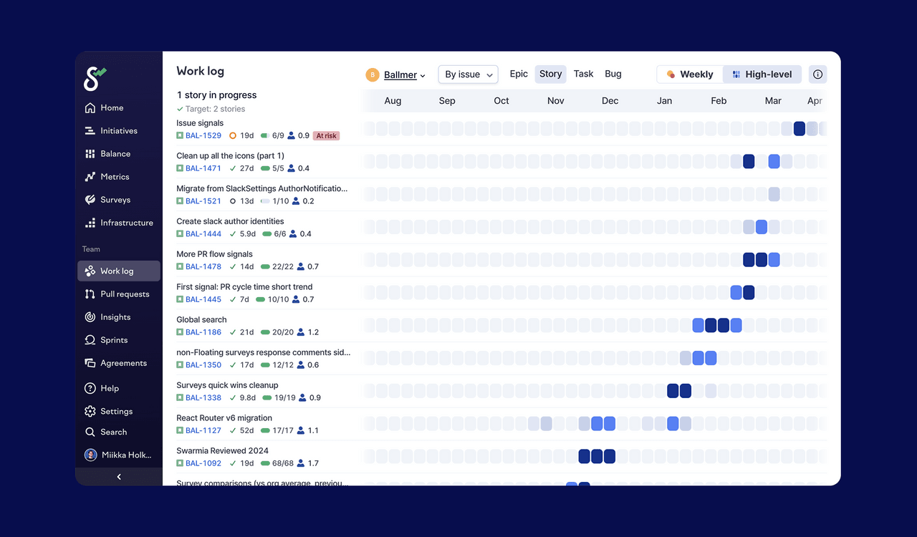Go to the Surveys section

pyautogui.click(x=115, y=199)
